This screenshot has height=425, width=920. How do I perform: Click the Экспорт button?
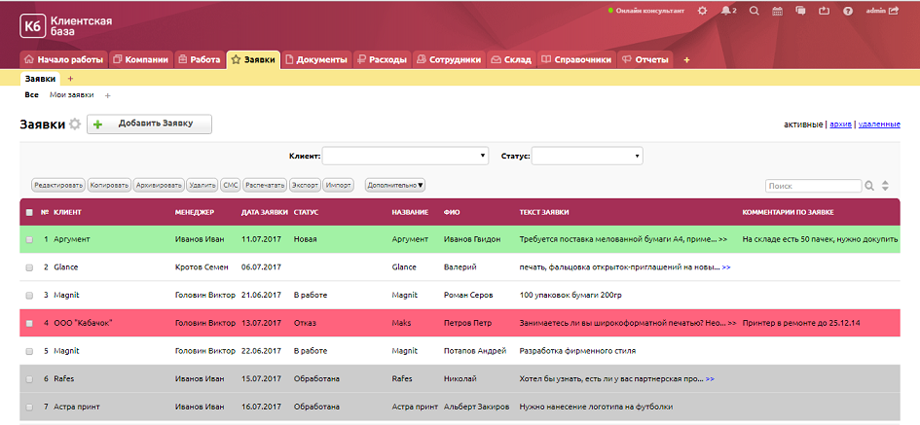click(x=305, y=184)
